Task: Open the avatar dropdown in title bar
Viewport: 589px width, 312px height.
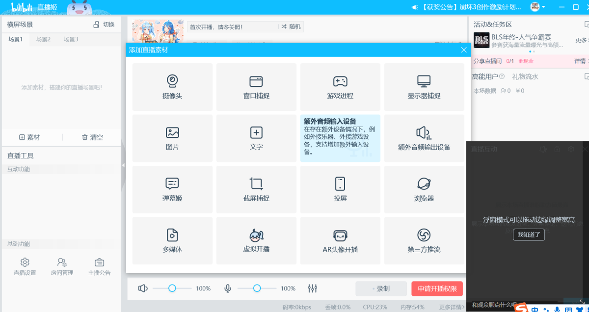Action: 536,7
